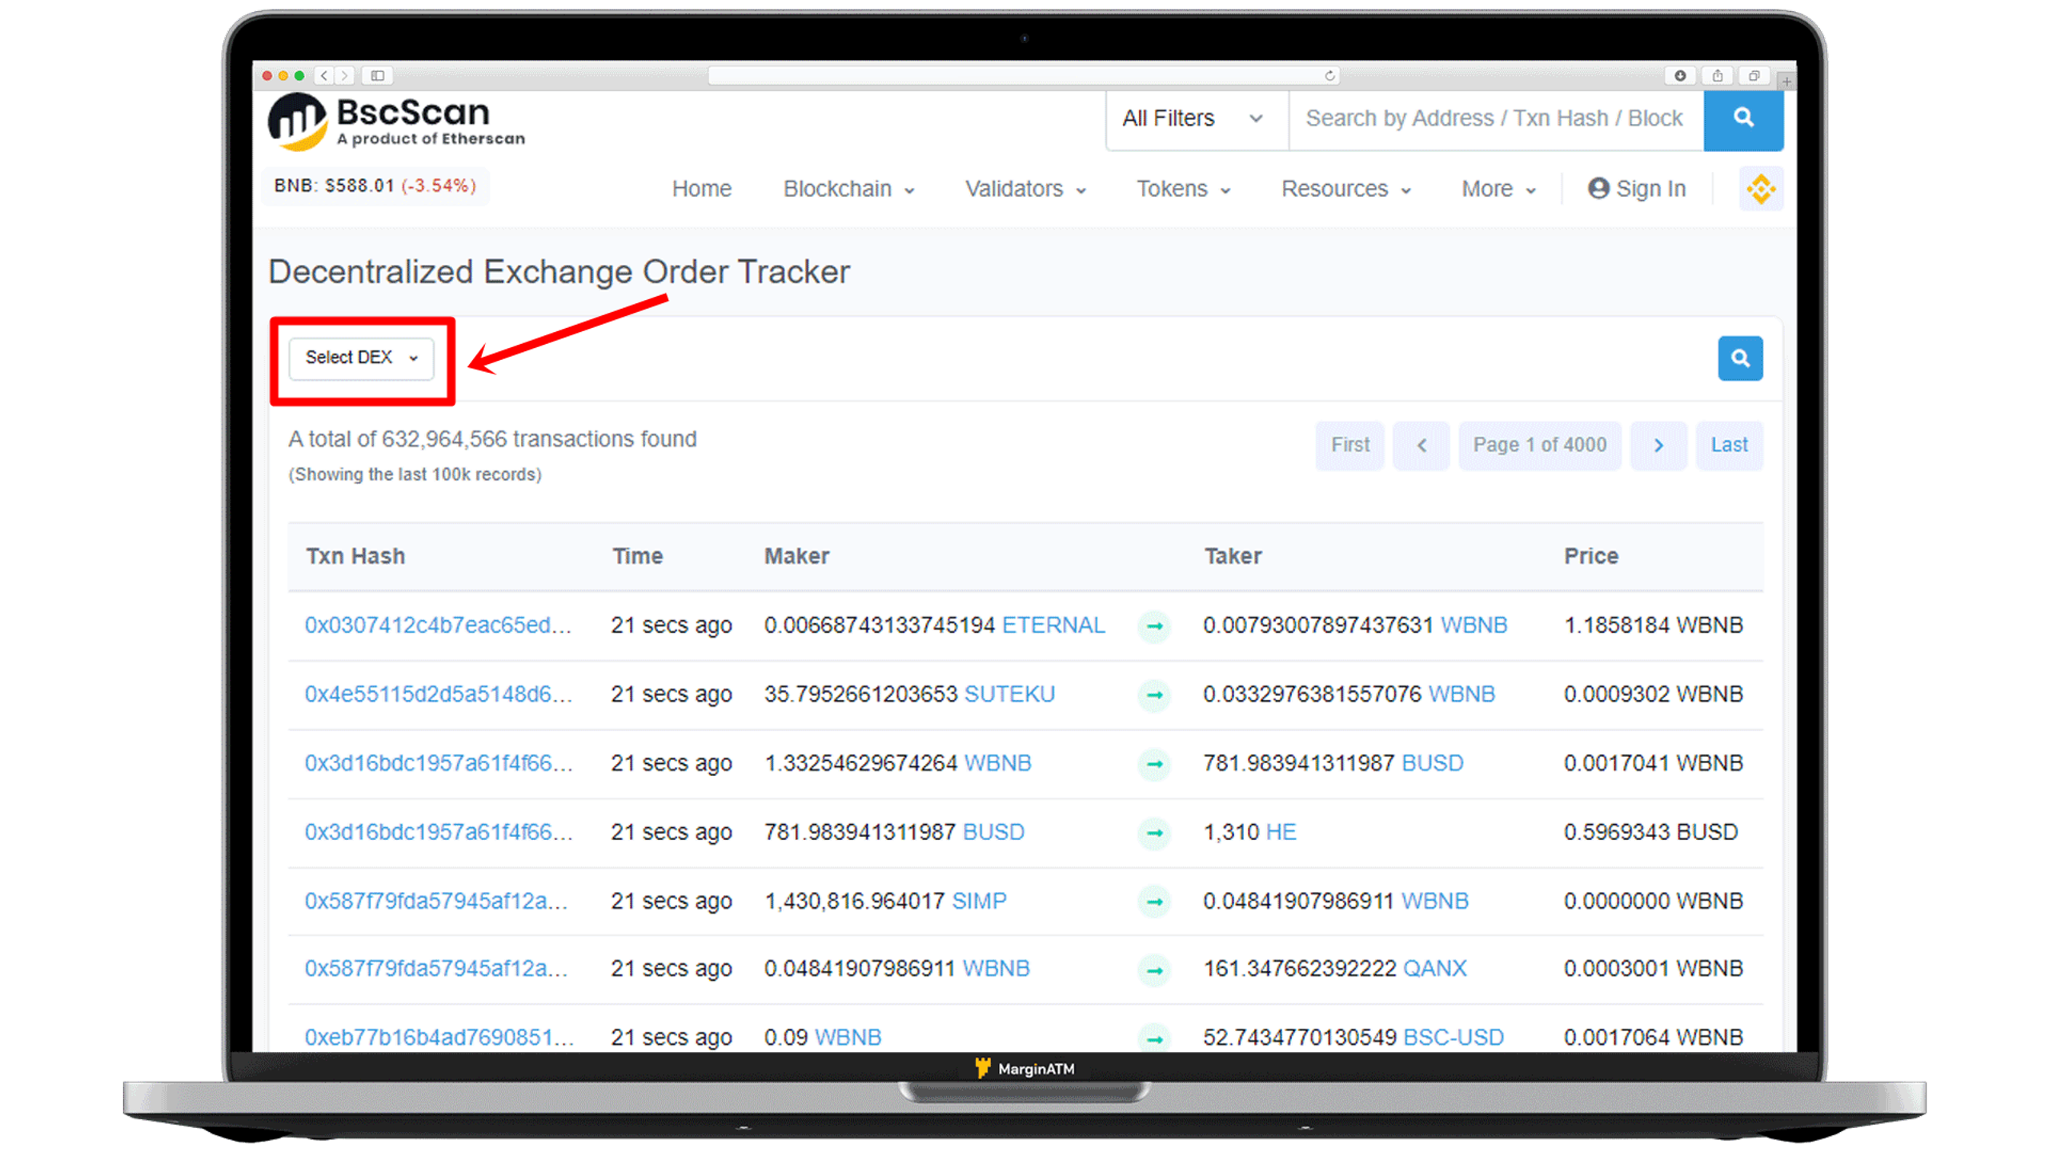This screenshot has height=1152, width=2049.
Task: Click the blue search button in the header
Action: click(1742, 119)
